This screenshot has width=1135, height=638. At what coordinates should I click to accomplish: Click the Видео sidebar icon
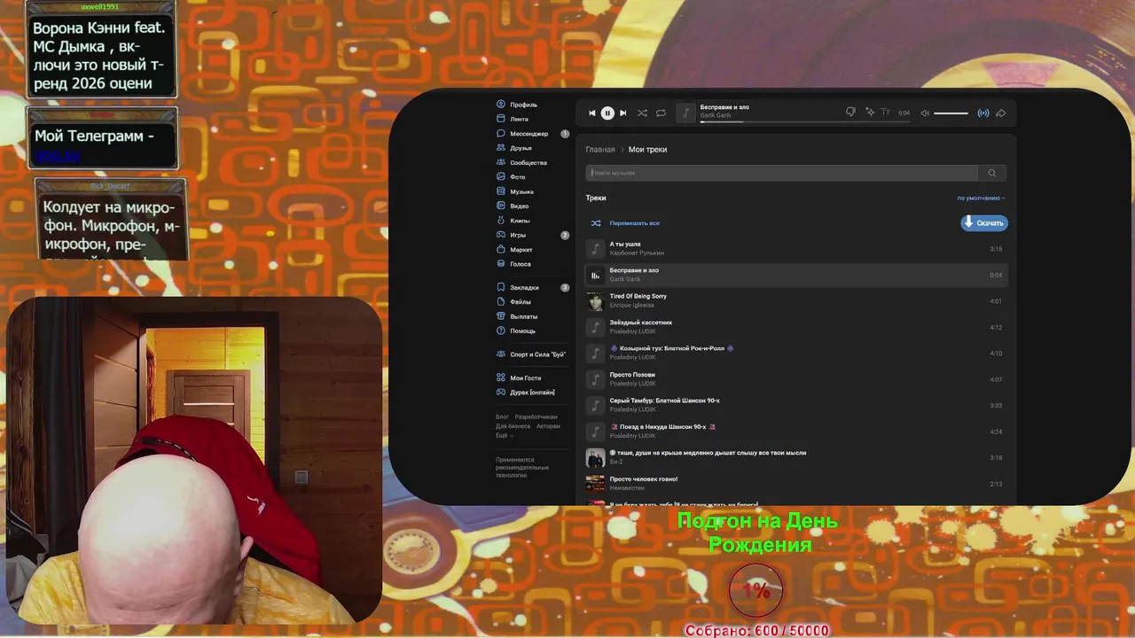pyautogui.click(x=501, y=206)
